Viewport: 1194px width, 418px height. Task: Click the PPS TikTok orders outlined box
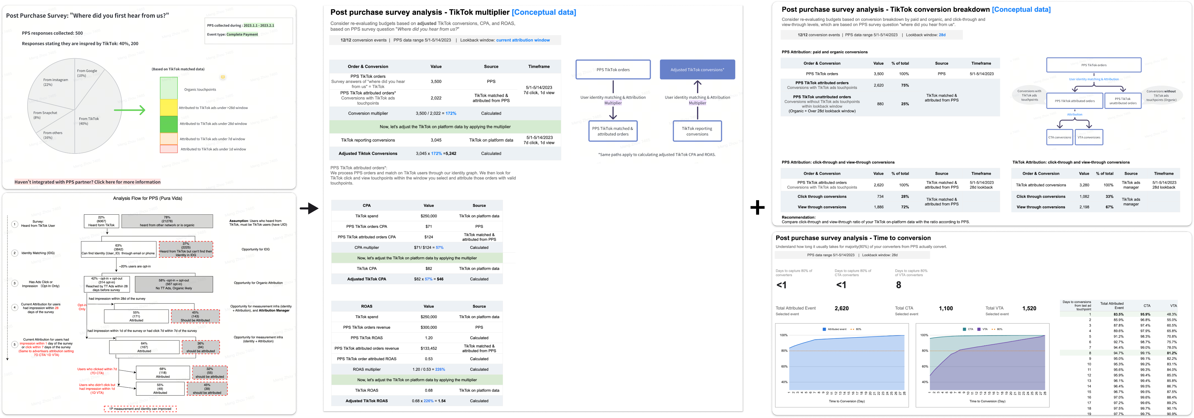tap(613, 70)
